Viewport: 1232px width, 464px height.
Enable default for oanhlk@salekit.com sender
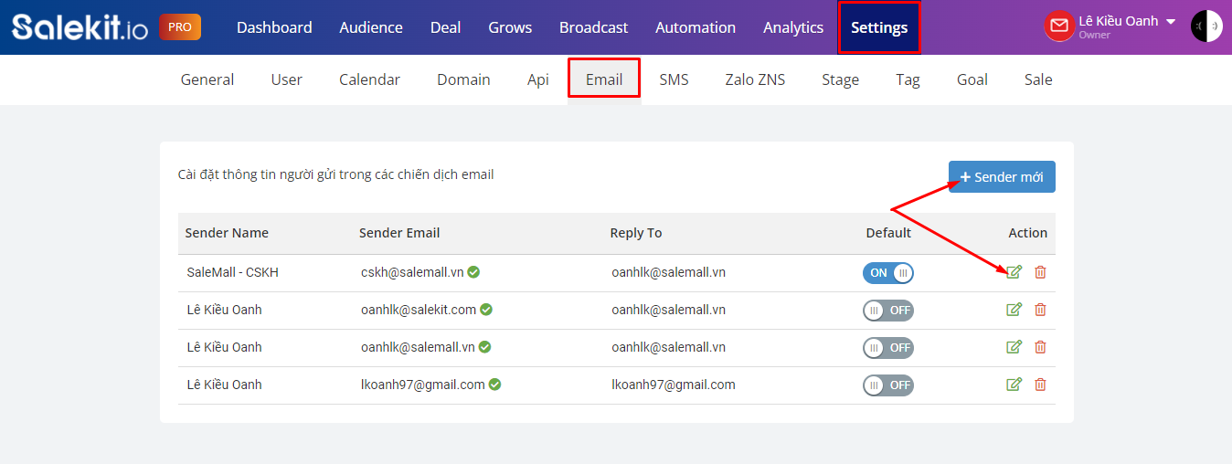pos(888,310)
